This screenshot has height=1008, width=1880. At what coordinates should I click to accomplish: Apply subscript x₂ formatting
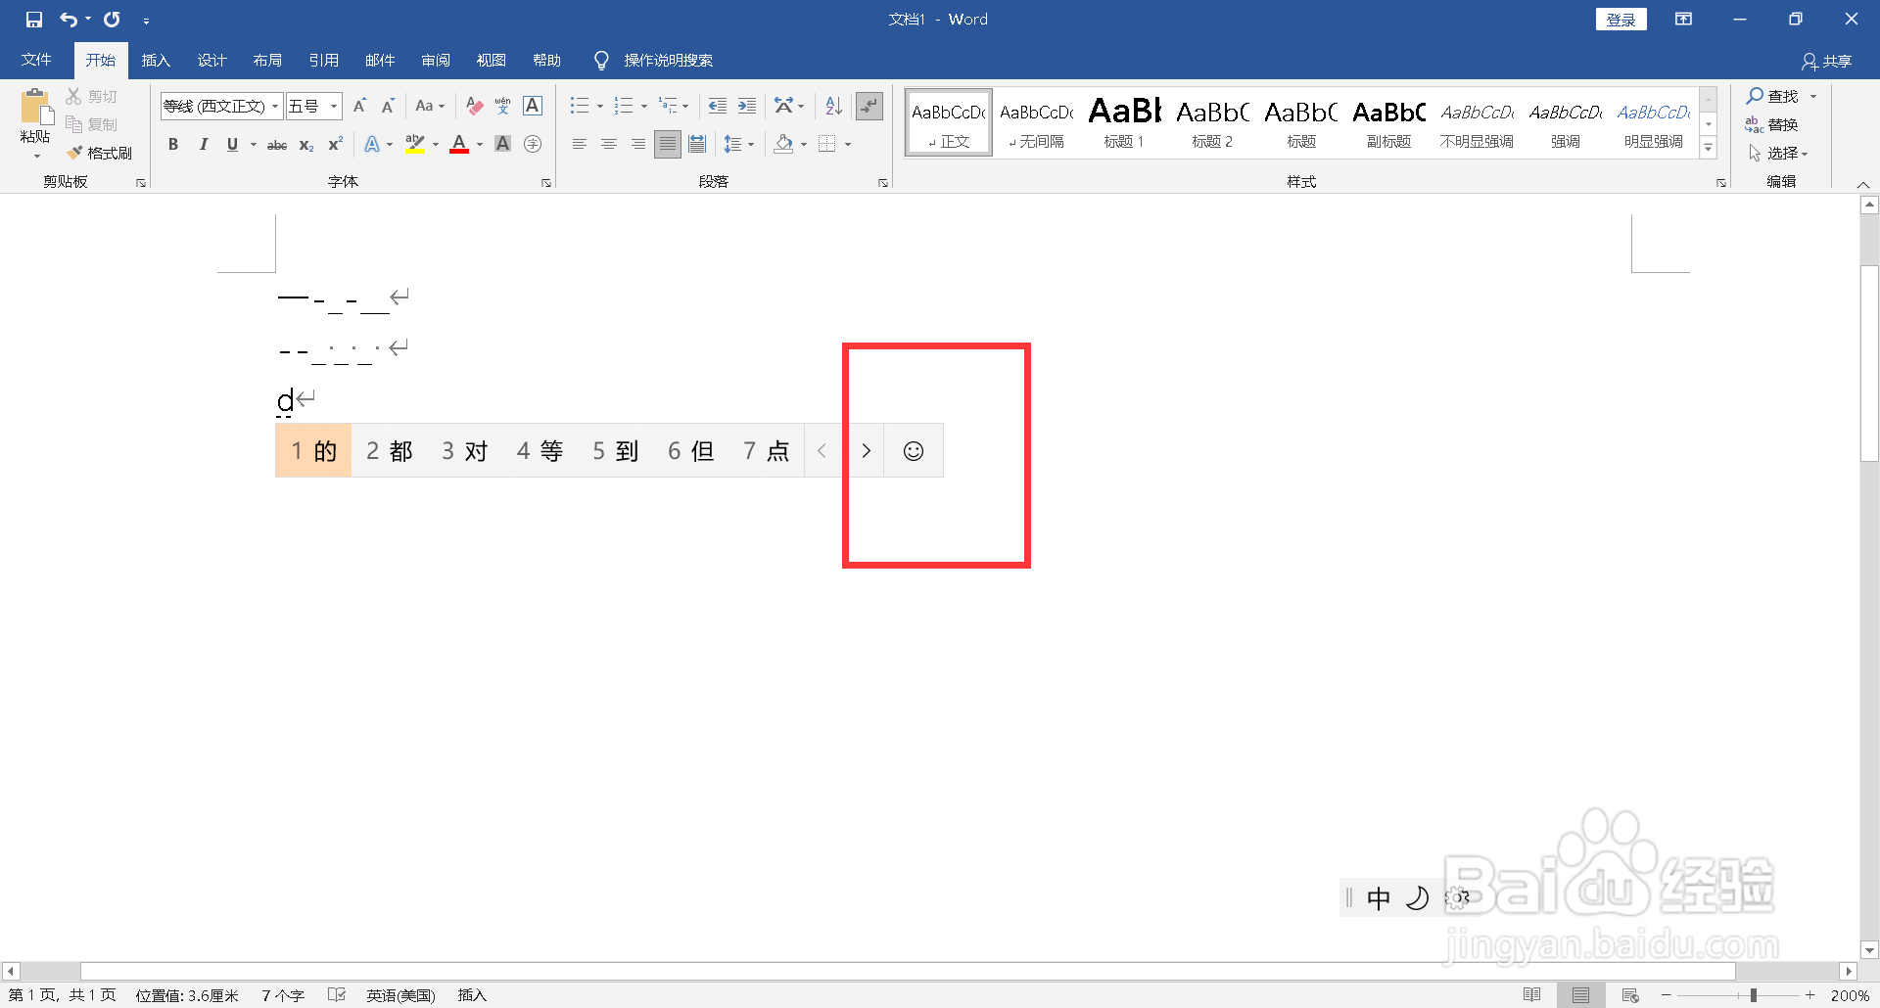[306, 145]
